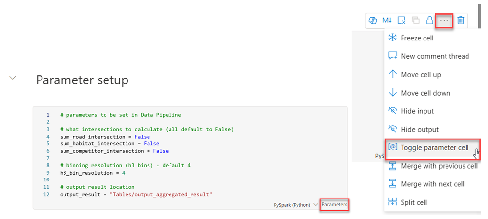Viewport: 488px width, 219px height.
Task: Convert cell to Markdown with M↓ icon
Action: [x=387, y=20]
